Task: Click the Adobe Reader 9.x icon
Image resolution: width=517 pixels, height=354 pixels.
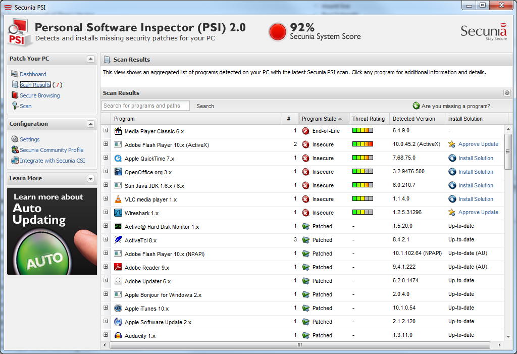Action: click(118, 267)
